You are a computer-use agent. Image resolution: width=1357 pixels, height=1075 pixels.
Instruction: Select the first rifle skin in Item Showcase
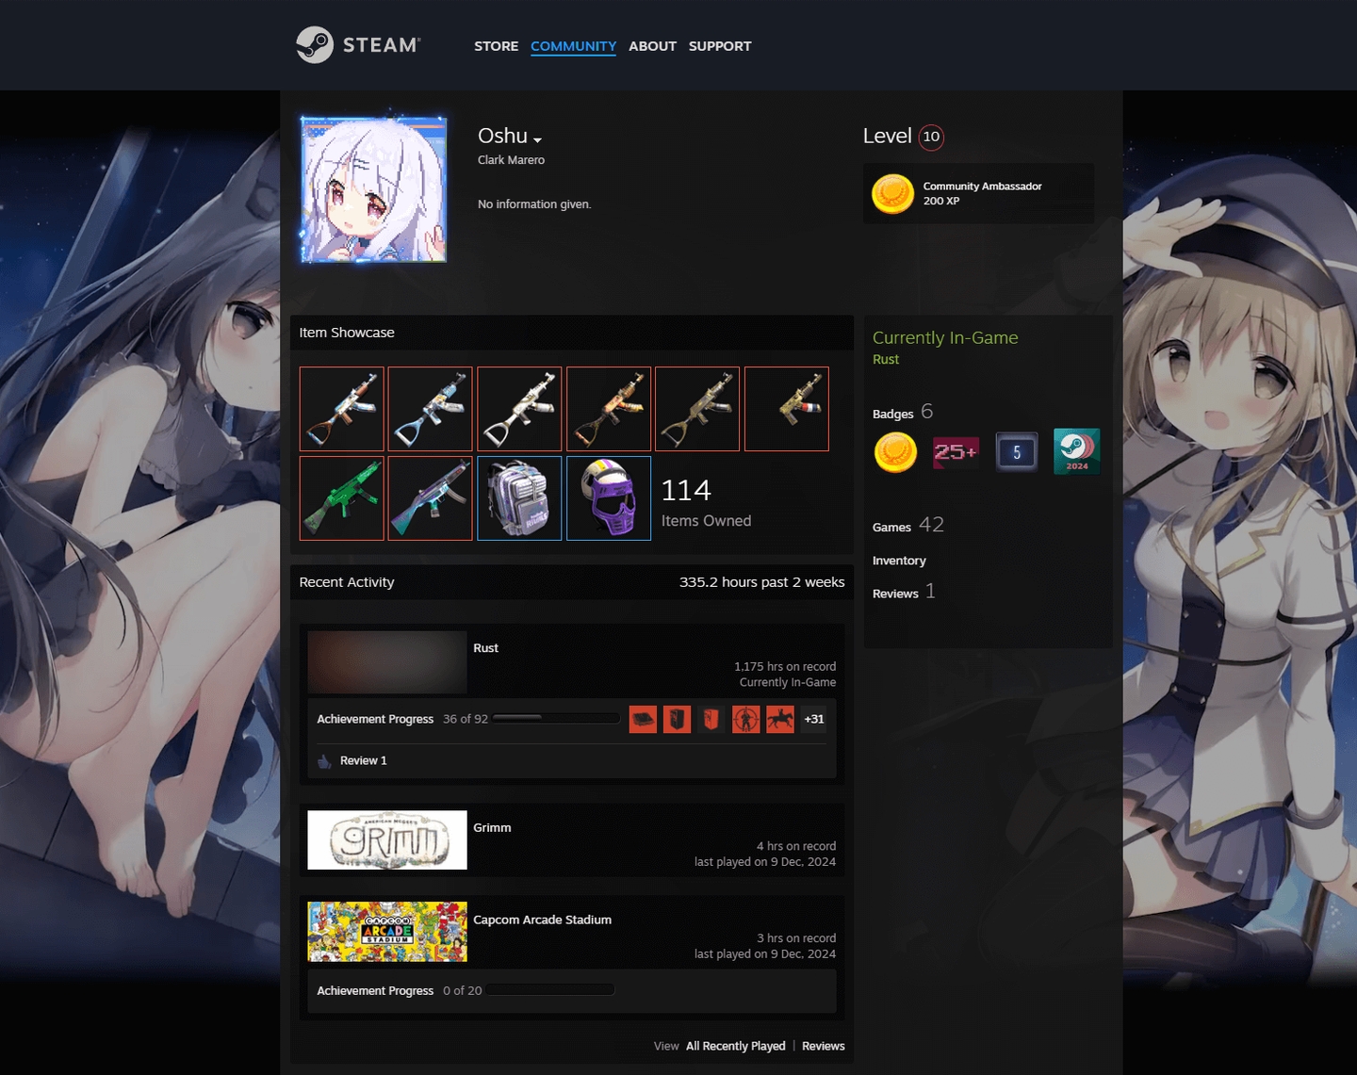point(342,409)
